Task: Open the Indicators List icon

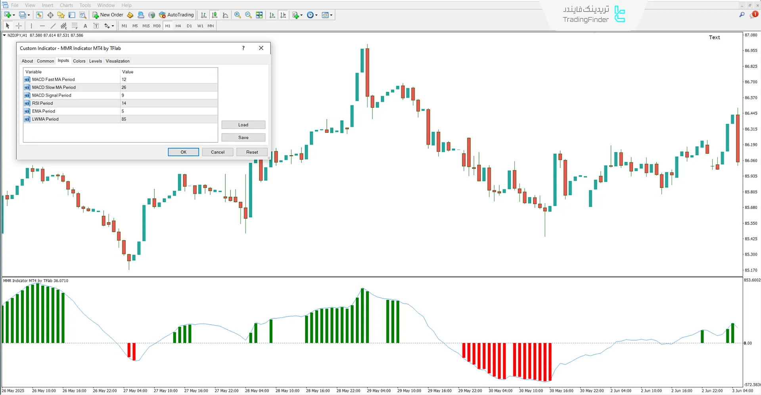Action: point(295,15)
